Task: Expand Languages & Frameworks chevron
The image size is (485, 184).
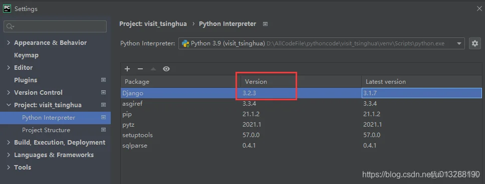Action: click(9, 155)
